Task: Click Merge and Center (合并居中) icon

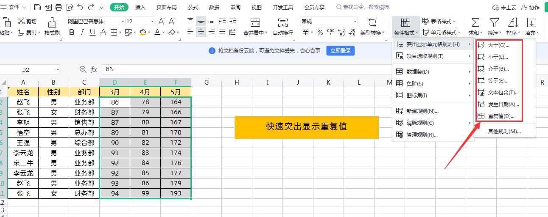Action: pos(255,22)
